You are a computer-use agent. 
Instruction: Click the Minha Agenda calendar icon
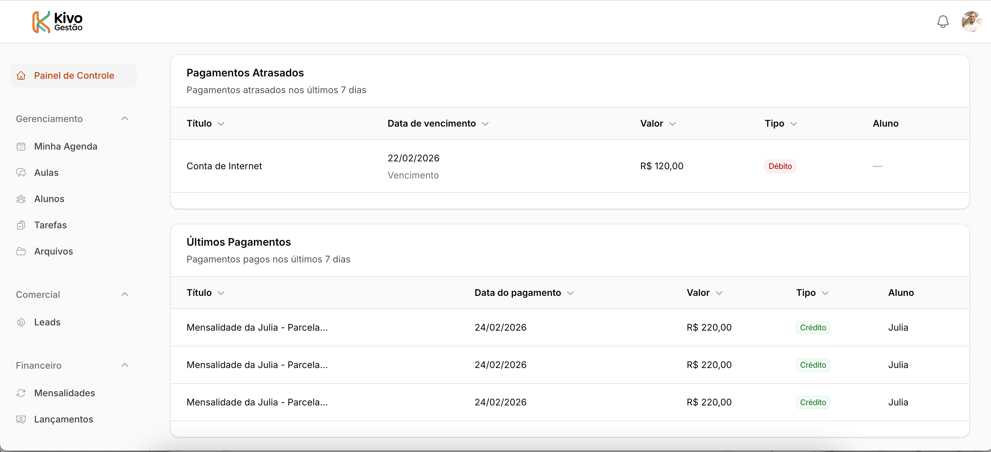(x=21, y=146)
